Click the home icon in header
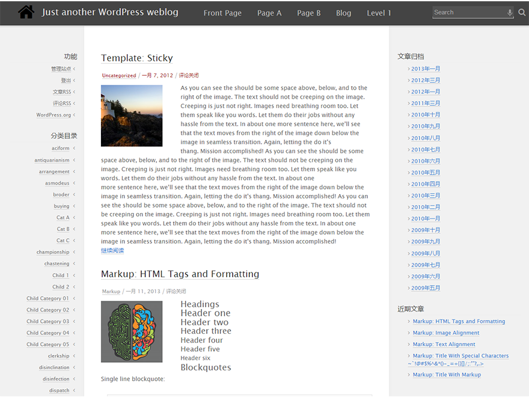Viewport: 529px width, 397px height. pyautogui.click(x=26, y=12)
